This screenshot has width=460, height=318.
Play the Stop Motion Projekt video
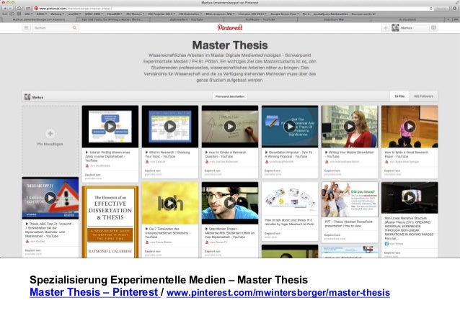(230, 203)
